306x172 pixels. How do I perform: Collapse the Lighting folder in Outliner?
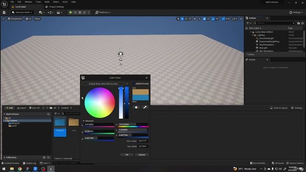tap(252, 35)
